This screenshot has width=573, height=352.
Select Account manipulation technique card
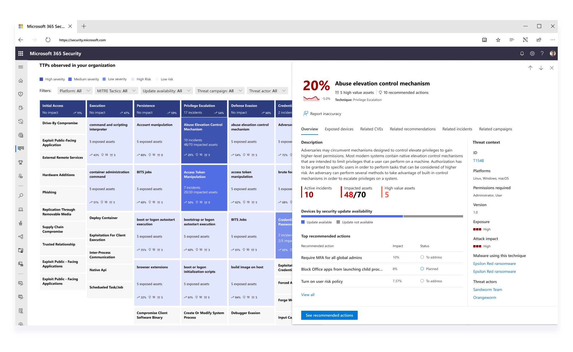point(157,140)
